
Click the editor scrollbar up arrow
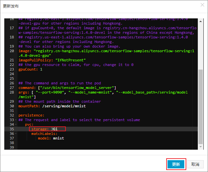coord(200,21)
